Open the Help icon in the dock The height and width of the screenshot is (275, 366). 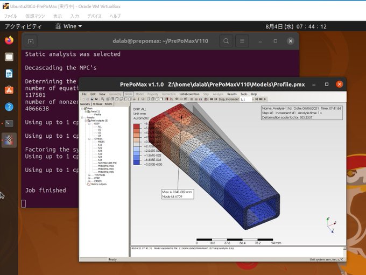point(9,107)
